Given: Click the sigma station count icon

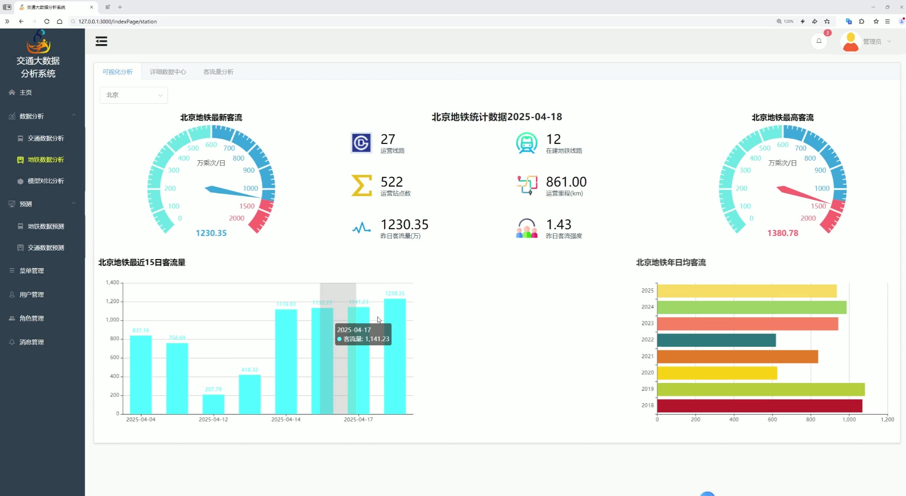Looking at the screenshot, I should pos(361,186).
